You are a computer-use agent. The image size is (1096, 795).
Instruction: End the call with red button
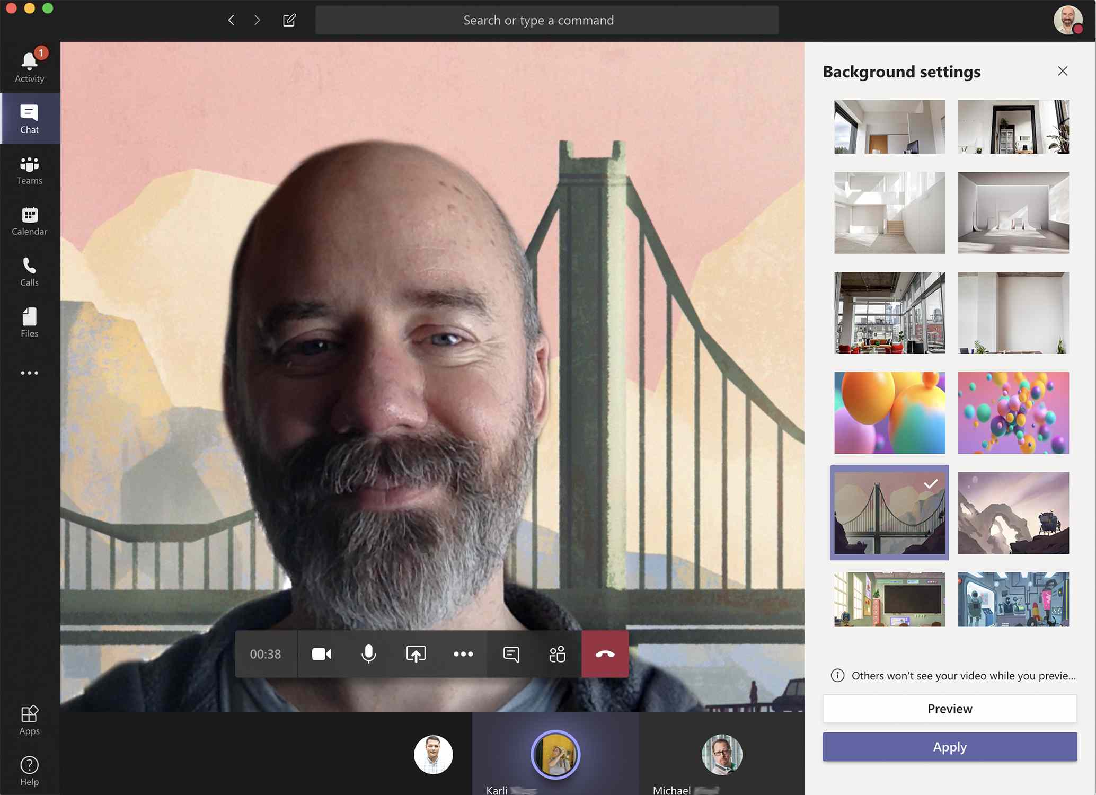tap(603, 653)
